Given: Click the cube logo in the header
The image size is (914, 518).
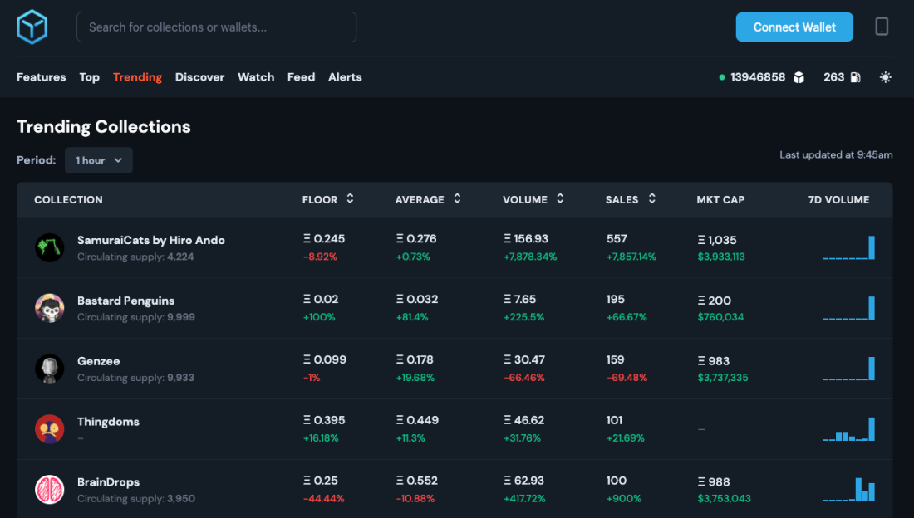Looking at the screenshot, I should pos(32,27).
